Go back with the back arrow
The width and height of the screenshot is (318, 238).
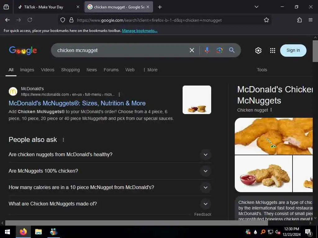click(7, 20)
